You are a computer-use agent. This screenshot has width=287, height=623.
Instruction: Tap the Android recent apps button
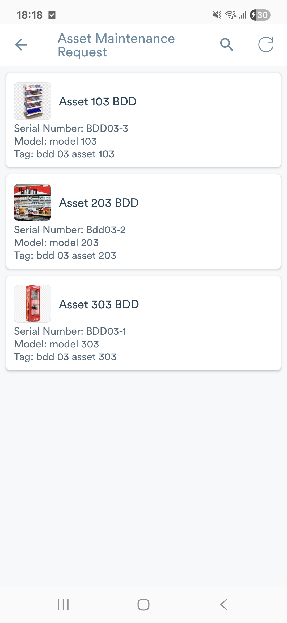(x=63, y=604)
